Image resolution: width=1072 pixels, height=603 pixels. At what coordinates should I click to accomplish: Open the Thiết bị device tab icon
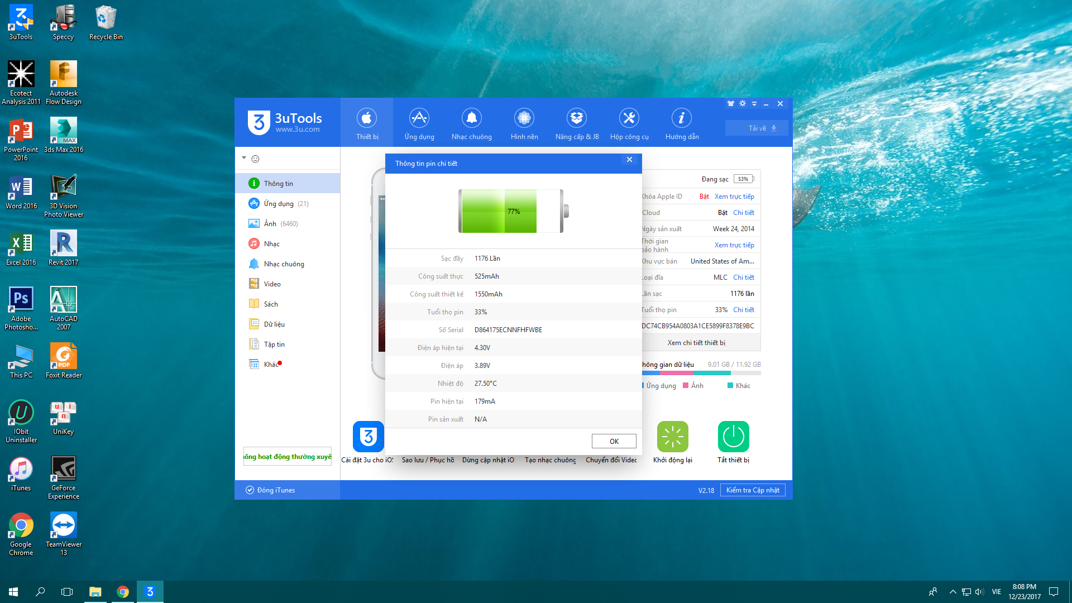(x=367, y=118)
